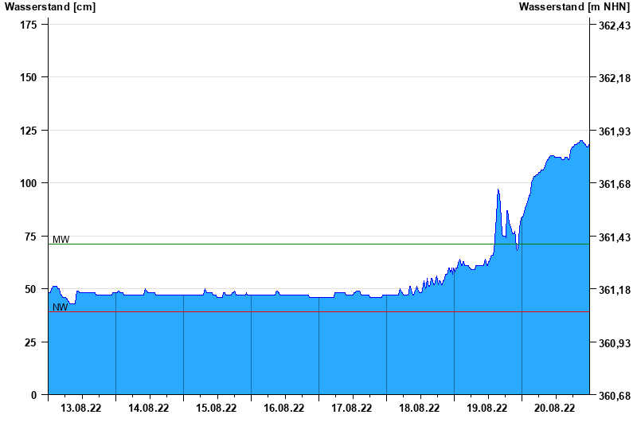Click the tall water level spike peak

(498, 190)
